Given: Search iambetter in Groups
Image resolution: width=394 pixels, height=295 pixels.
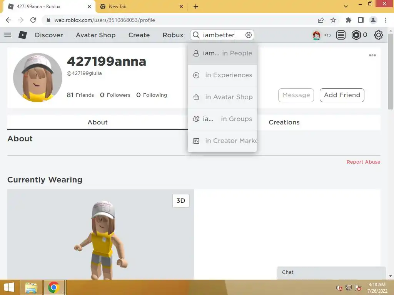Looking at the screenshot, I should point(222,119).
